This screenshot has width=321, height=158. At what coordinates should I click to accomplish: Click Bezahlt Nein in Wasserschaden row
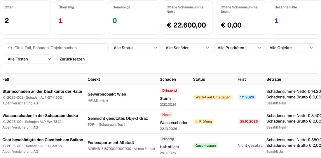(x=276, y=127)
